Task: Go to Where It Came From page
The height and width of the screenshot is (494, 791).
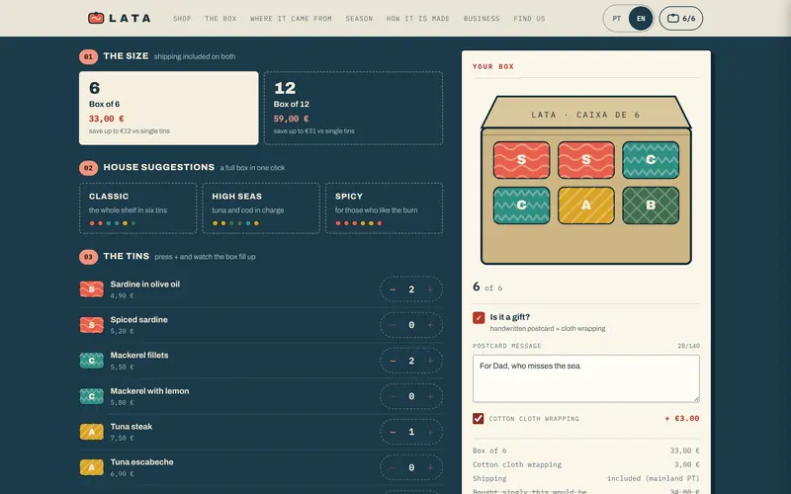Action: tap(291, 19)
